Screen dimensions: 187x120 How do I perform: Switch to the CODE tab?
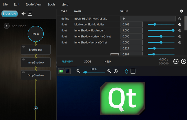pyautogui.click(x=87, y=62)
